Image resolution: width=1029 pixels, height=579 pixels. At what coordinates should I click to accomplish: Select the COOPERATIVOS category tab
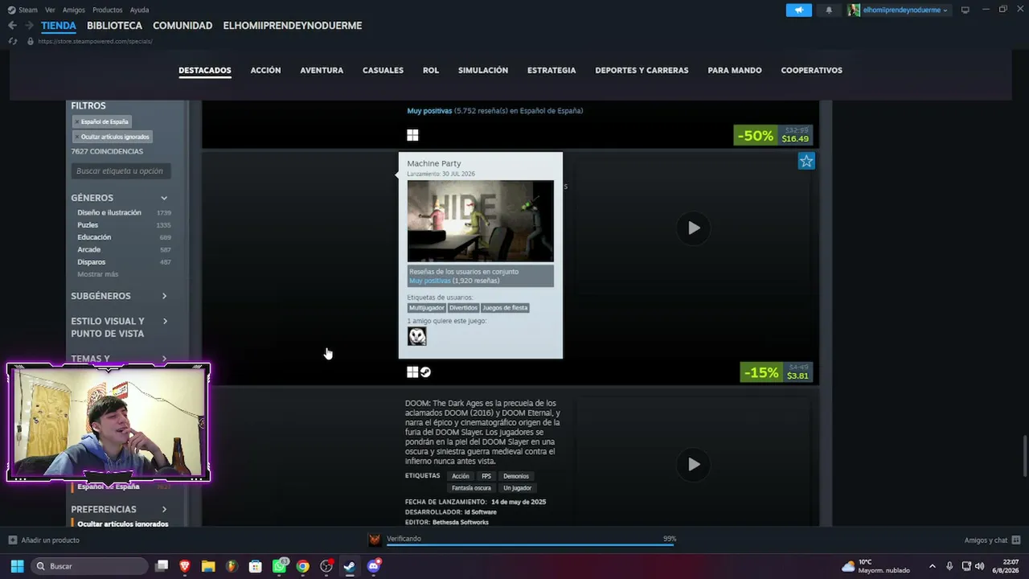click(x=811, y=70)
